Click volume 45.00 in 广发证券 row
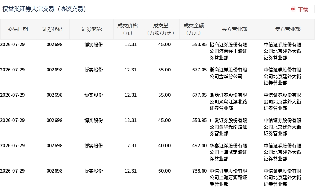This screenshot has height=192, width=315. (164, 121)
